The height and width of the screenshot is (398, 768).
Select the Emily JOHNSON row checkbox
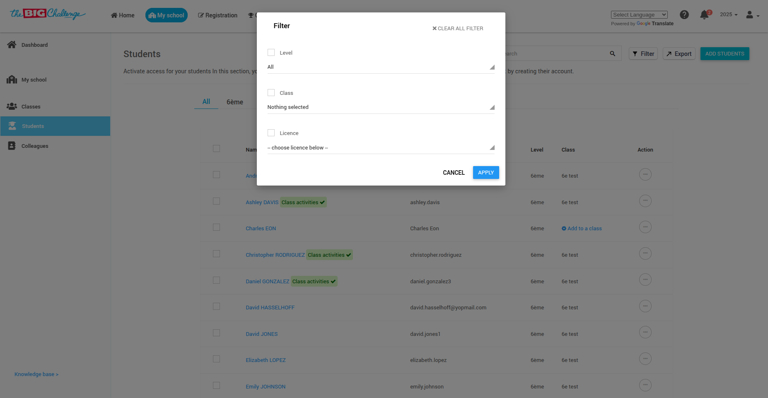pyautogui.click(x=216, y=385)
